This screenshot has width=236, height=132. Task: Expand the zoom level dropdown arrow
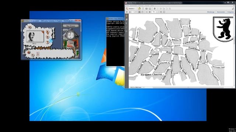click(157, 12)
